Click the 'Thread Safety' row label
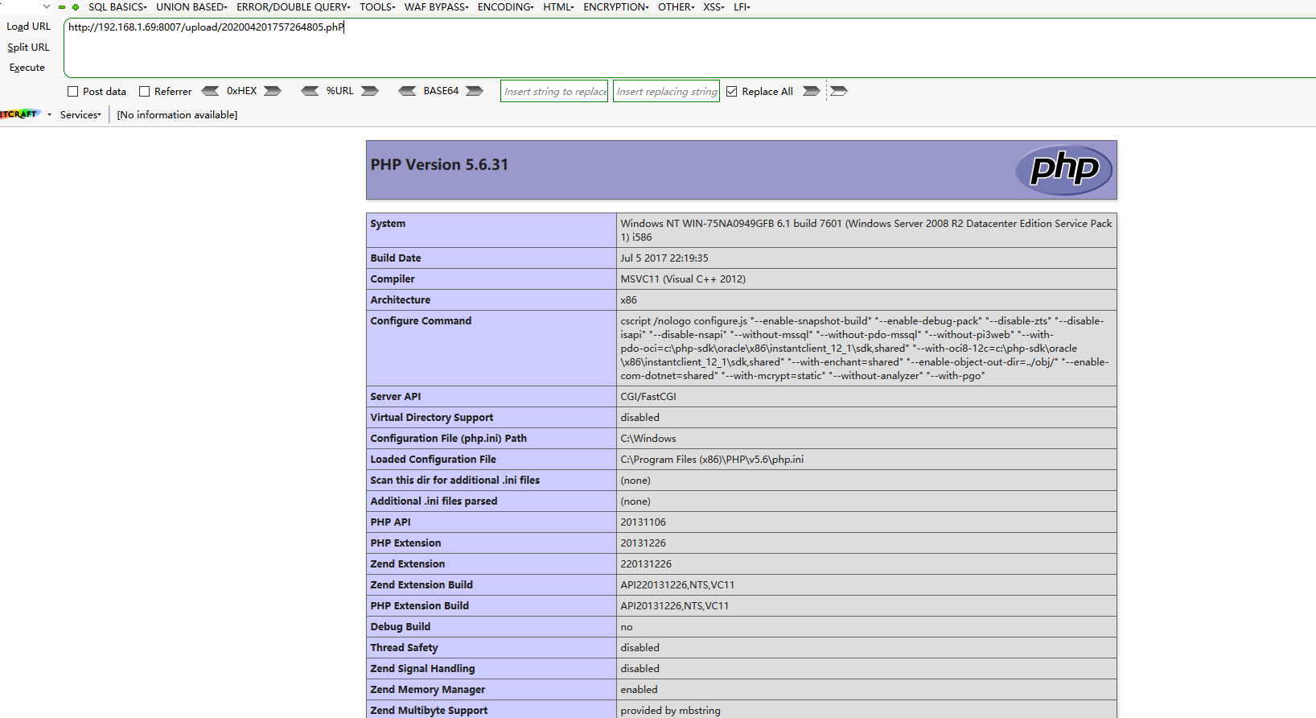Viewport: 1316px width, 718px height. [405, 648]
